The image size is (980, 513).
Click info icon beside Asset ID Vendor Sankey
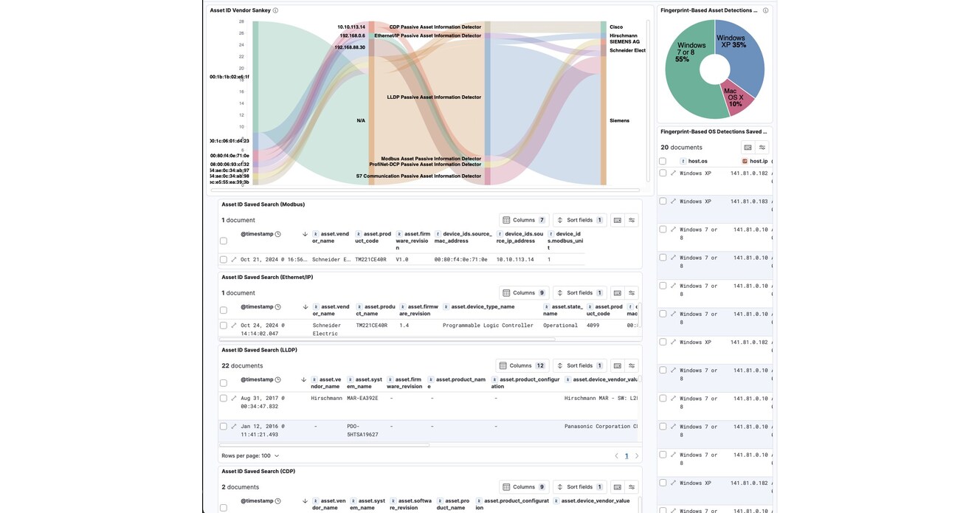click(275, 10)
